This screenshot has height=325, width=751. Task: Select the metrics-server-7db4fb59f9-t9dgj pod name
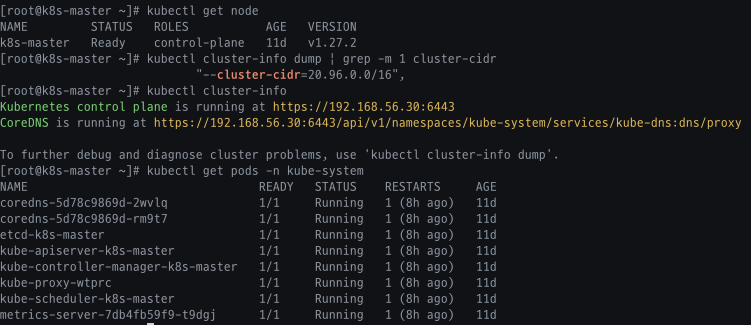tap(108, 315)
